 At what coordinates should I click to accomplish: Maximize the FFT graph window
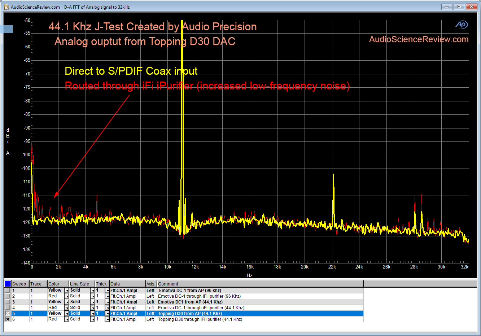tap(459, 7)
